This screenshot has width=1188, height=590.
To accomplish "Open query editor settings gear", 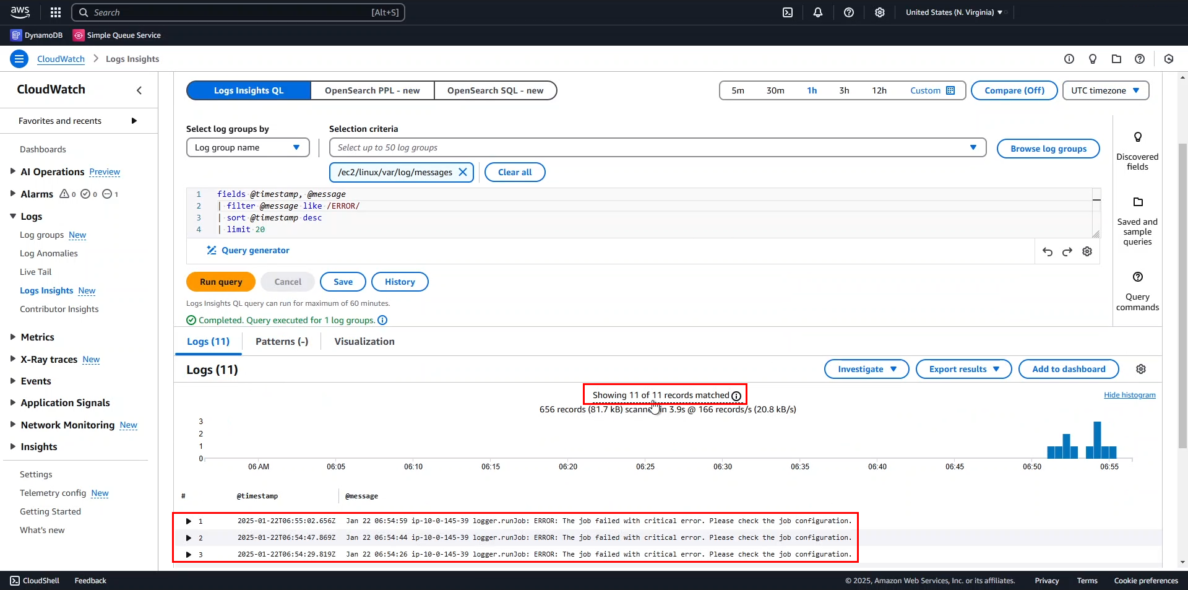I will 1087,251.
